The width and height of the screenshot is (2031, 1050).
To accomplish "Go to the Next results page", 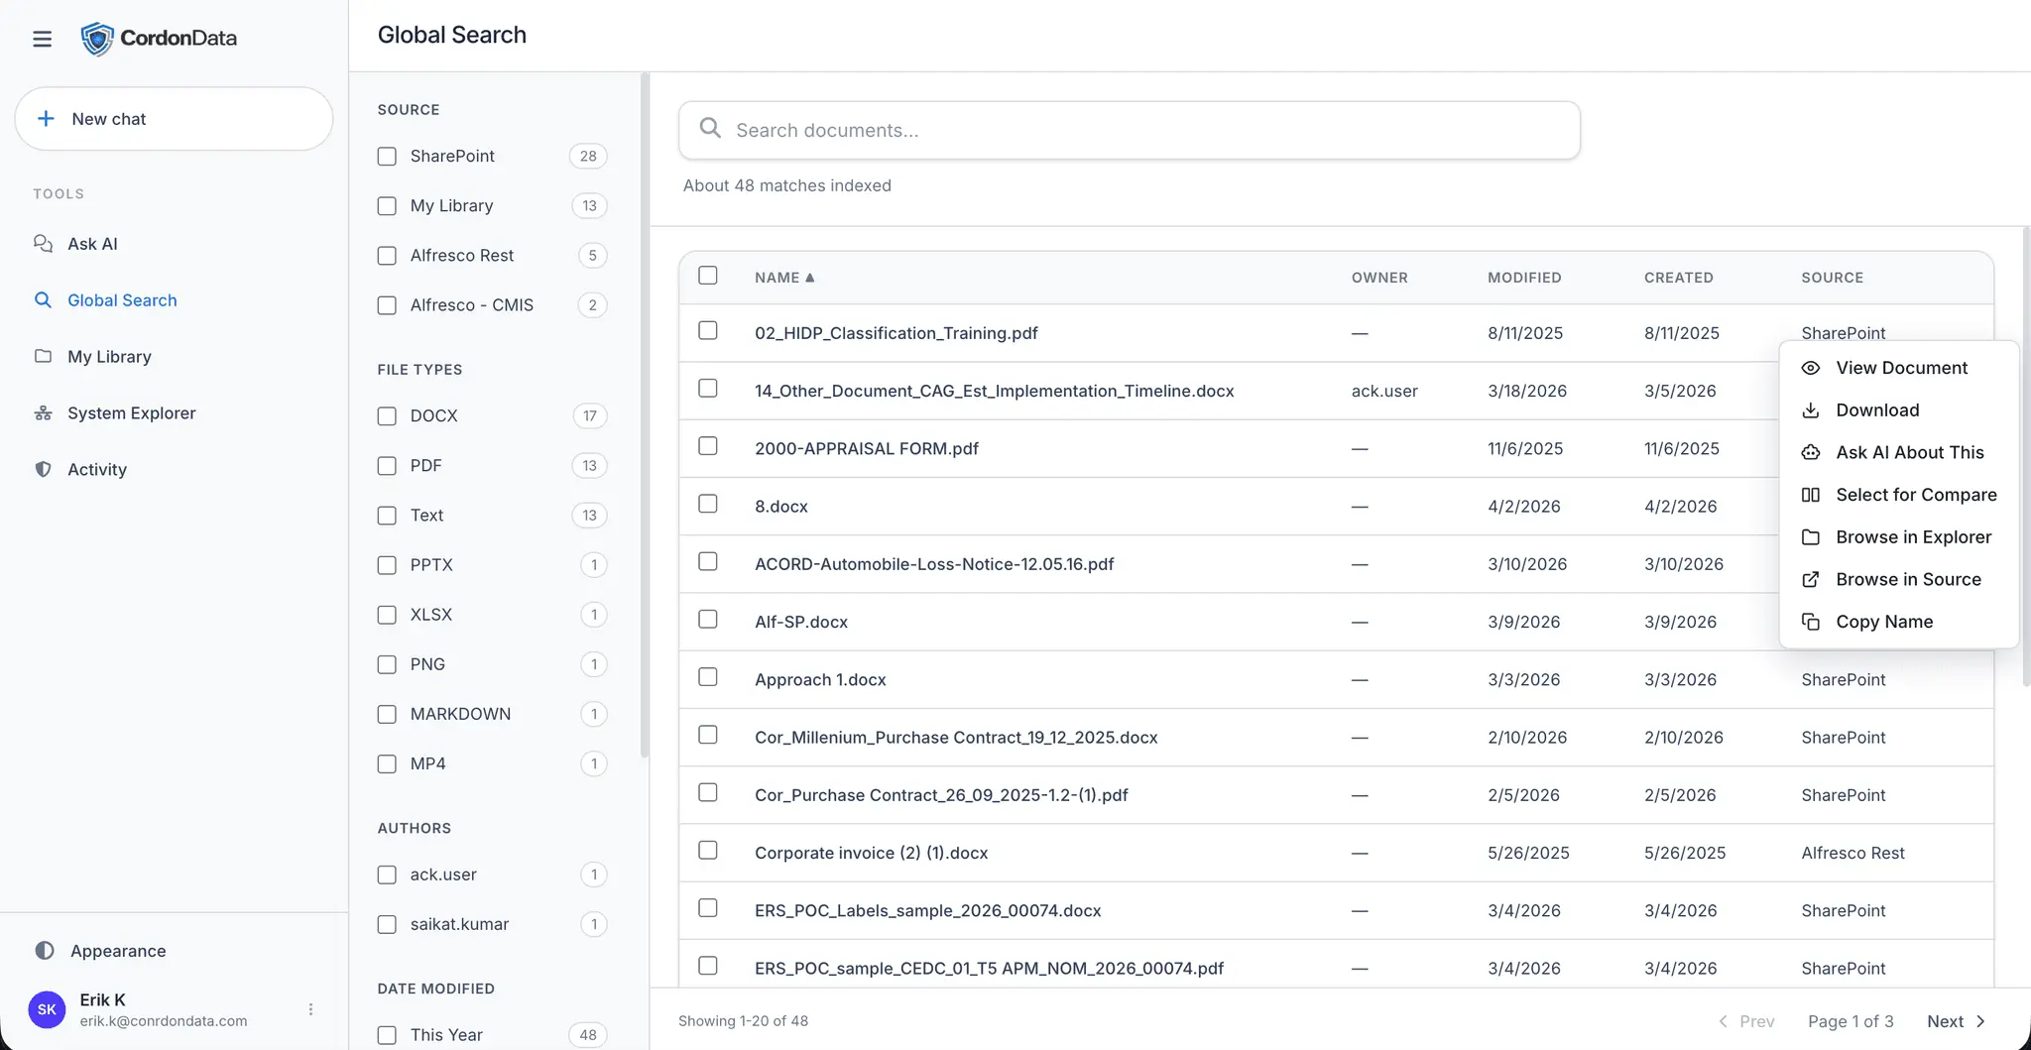I will pyautogui.click(x=1956, y=1021).
